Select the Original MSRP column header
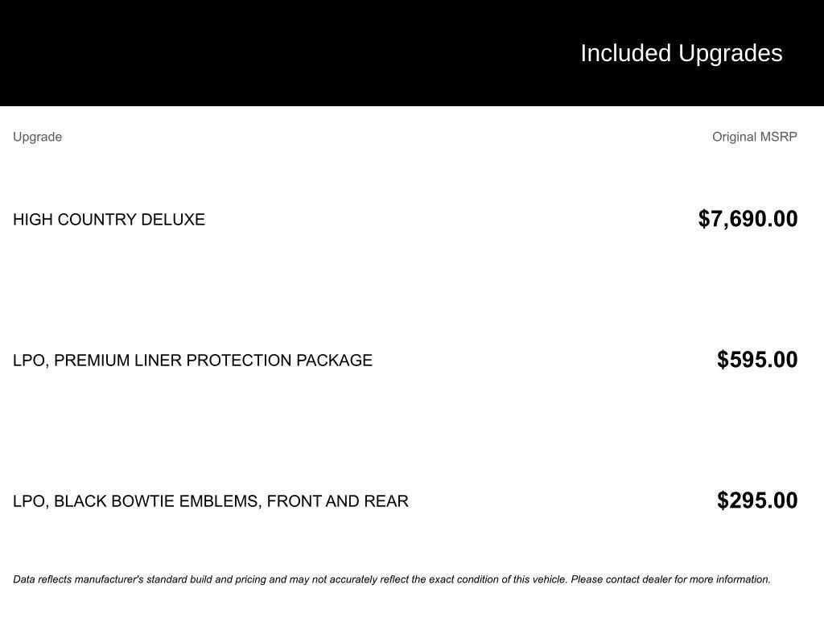The image size is (824, 618). coord(754,137)
